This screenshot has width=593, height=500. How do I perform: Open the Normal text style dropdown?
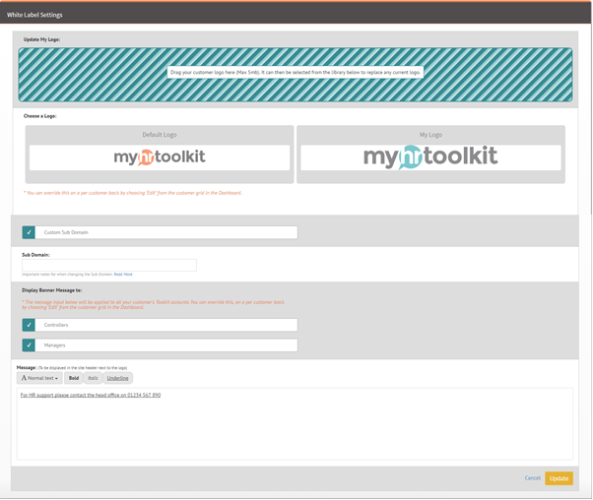39,378
